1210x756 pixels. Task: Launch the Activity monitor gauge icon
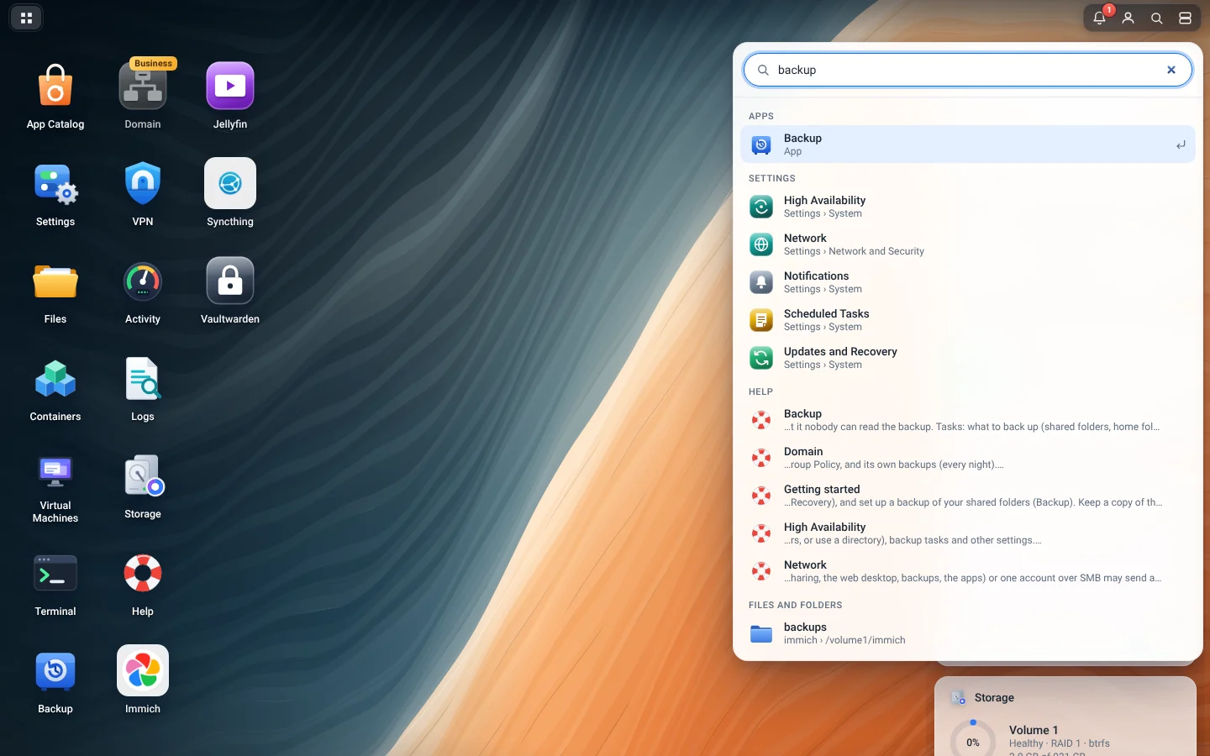[143, 281]
